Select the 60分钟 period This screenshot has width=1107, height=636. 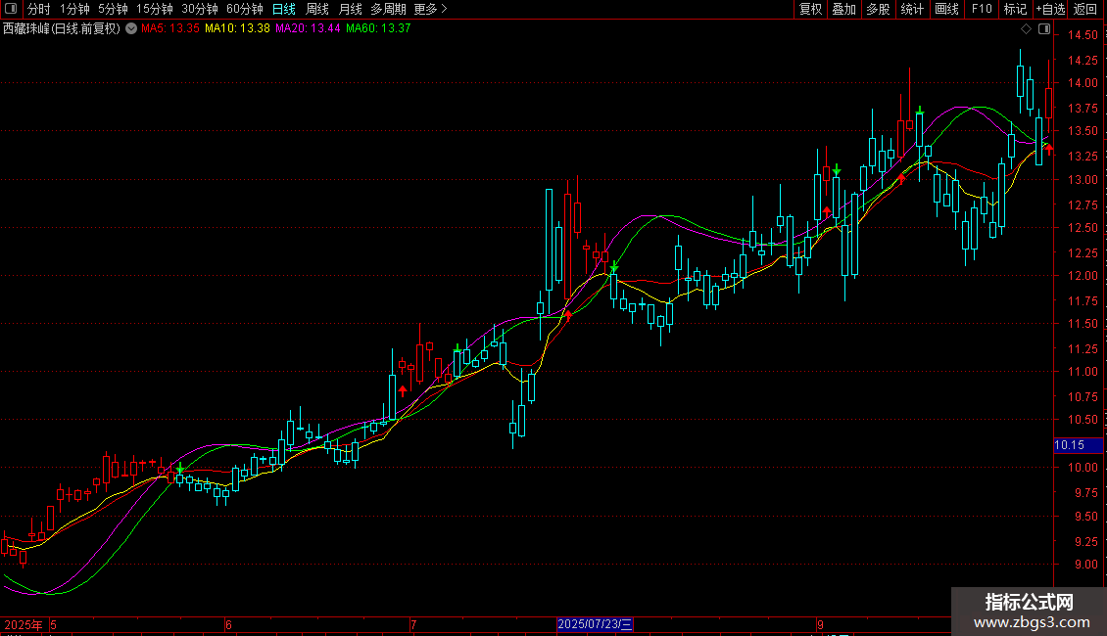point(244,9)
